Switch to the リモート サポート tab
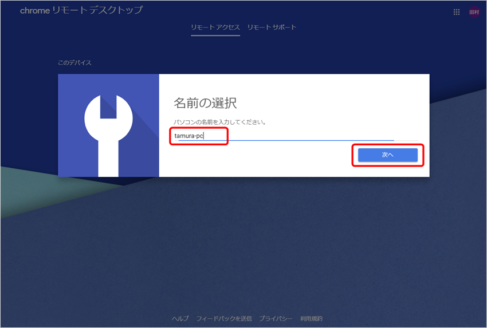Viewport: 487px width, 328px height. [272, 27]
